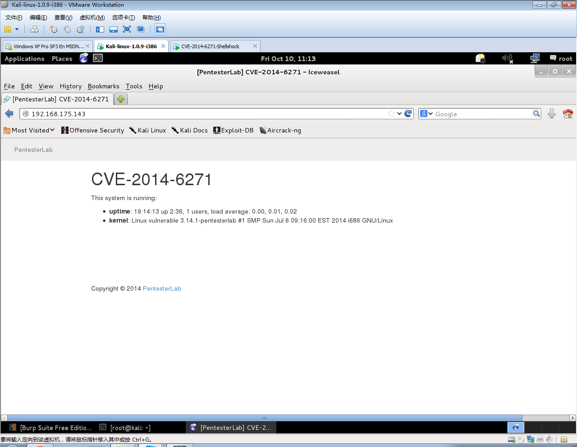Show the VMware library sidebar icon
This screenshot has height=447, width=577.
(100, 29)
